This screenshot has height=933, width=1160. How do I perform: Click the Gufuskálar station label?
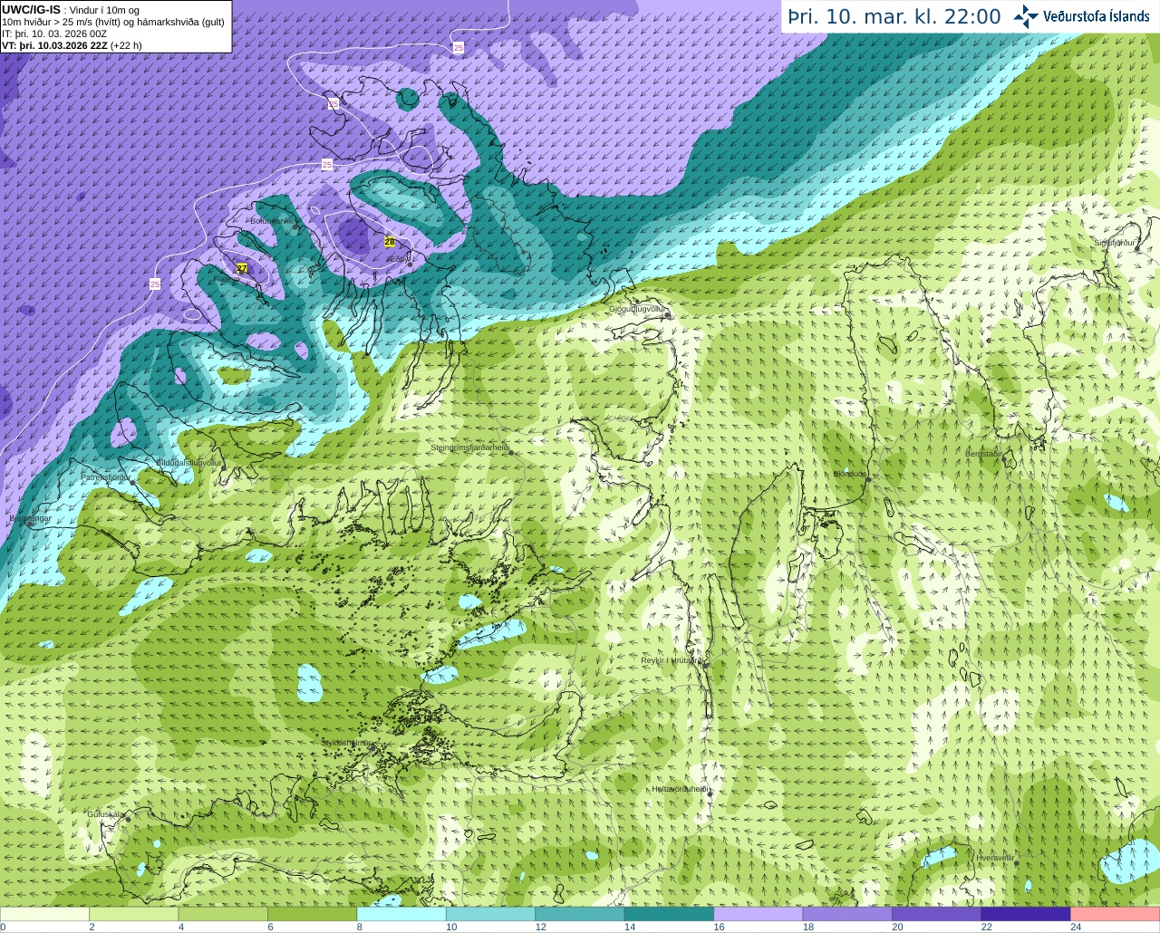pyautogui.click(x=105, y=813)
